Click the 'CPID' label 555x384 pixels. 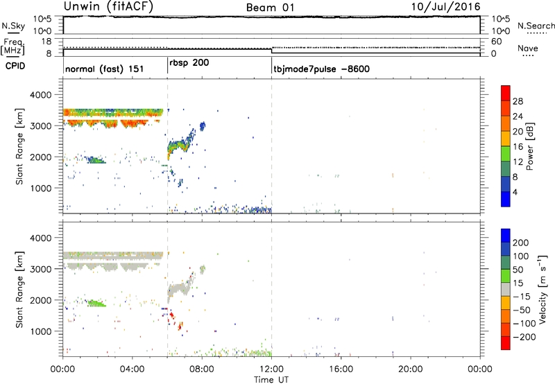coord(15,66)
